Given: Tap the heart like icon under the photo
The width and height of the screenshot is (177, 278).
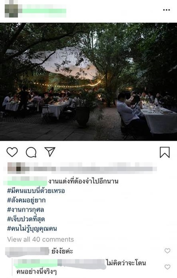Looking at the screenshot, I should coord(12,152).
